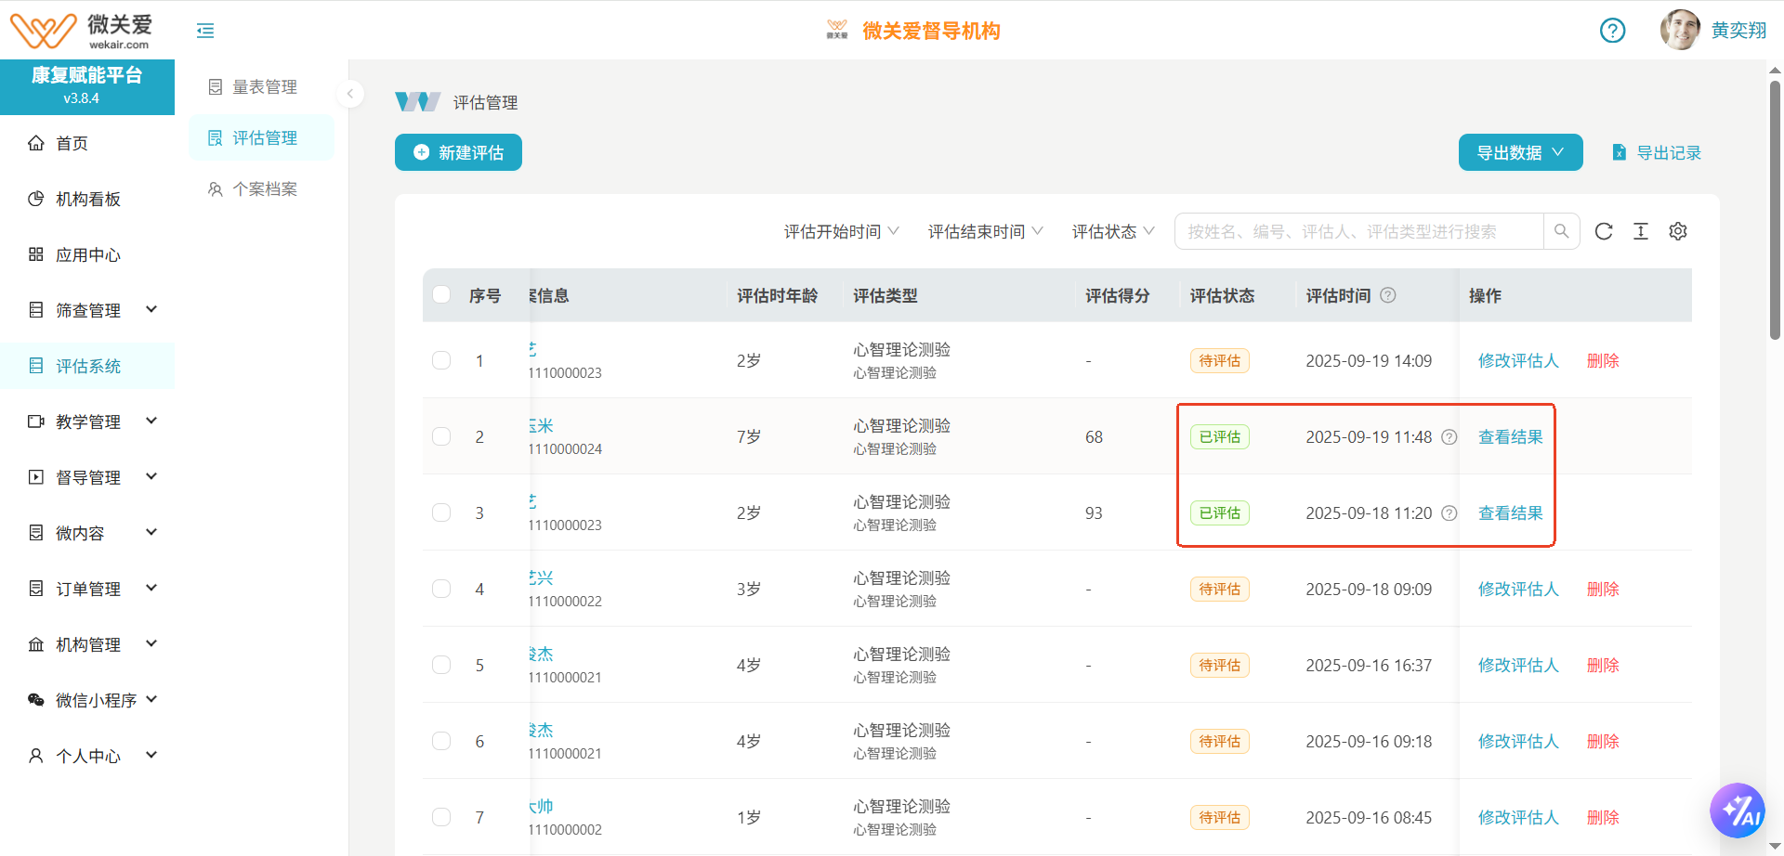
Task: Collapse the sidebar using the menu fold icon
Action: (205, 31)
